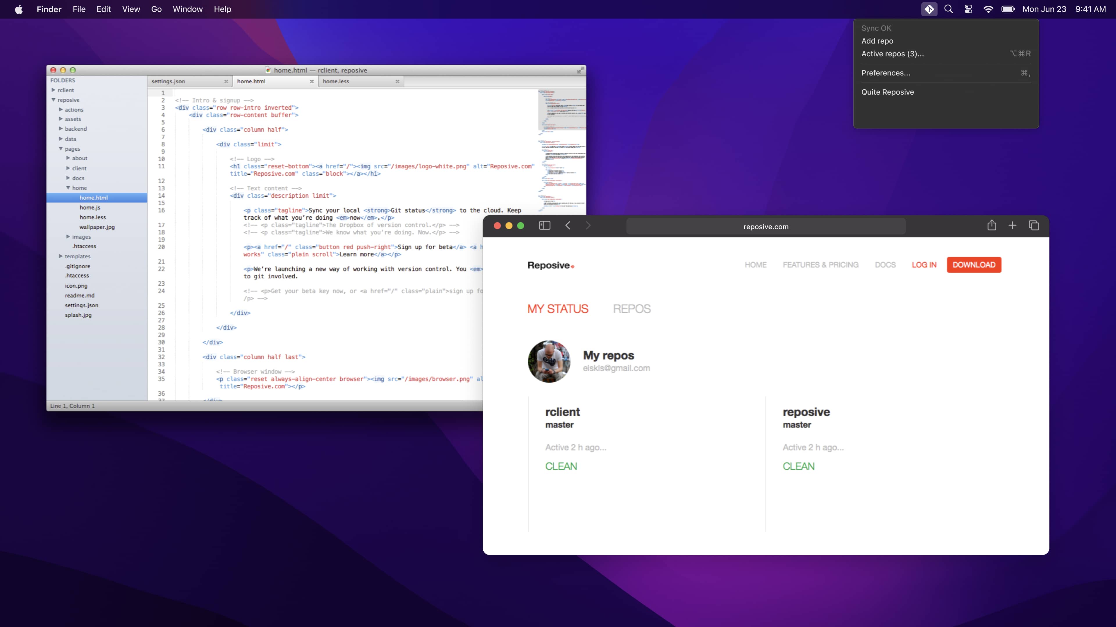Viewport: 1116px width, 627px height.
Task: Click the DOWNLOAD button on Reposive
Action: coord(974,265)
